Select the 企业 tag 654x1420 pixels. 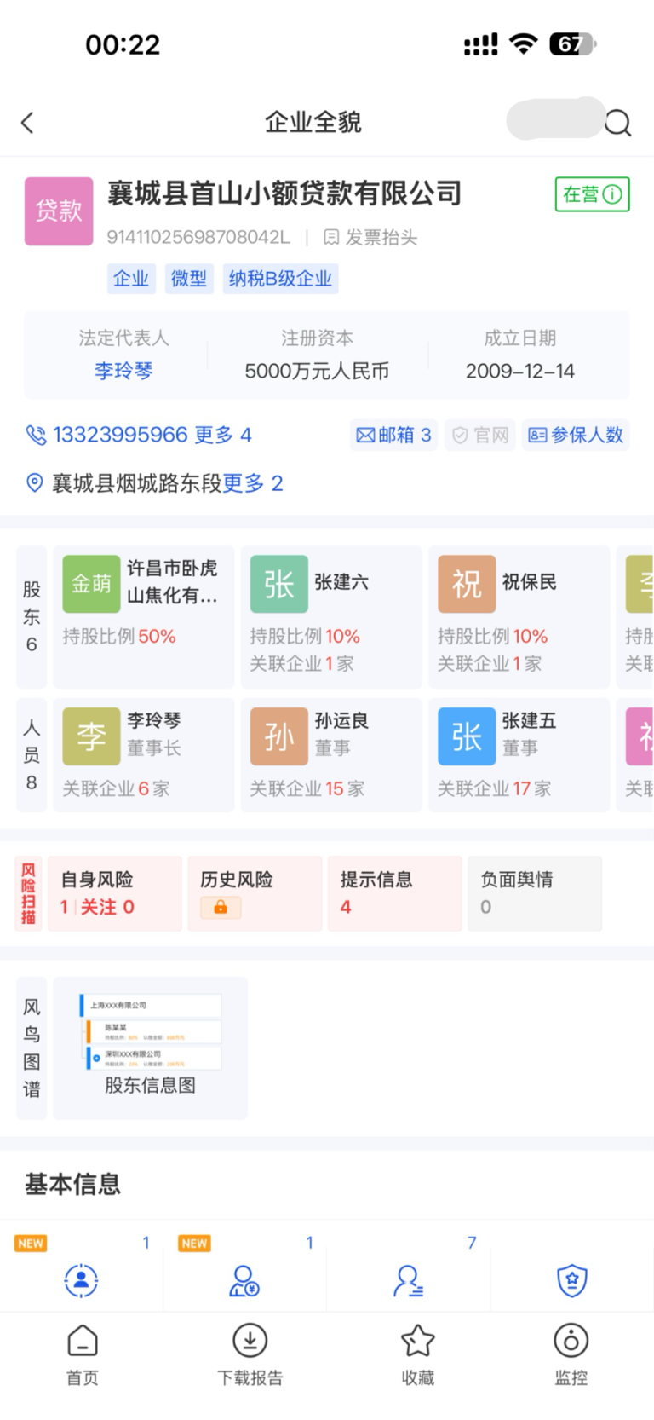[131, 279]
